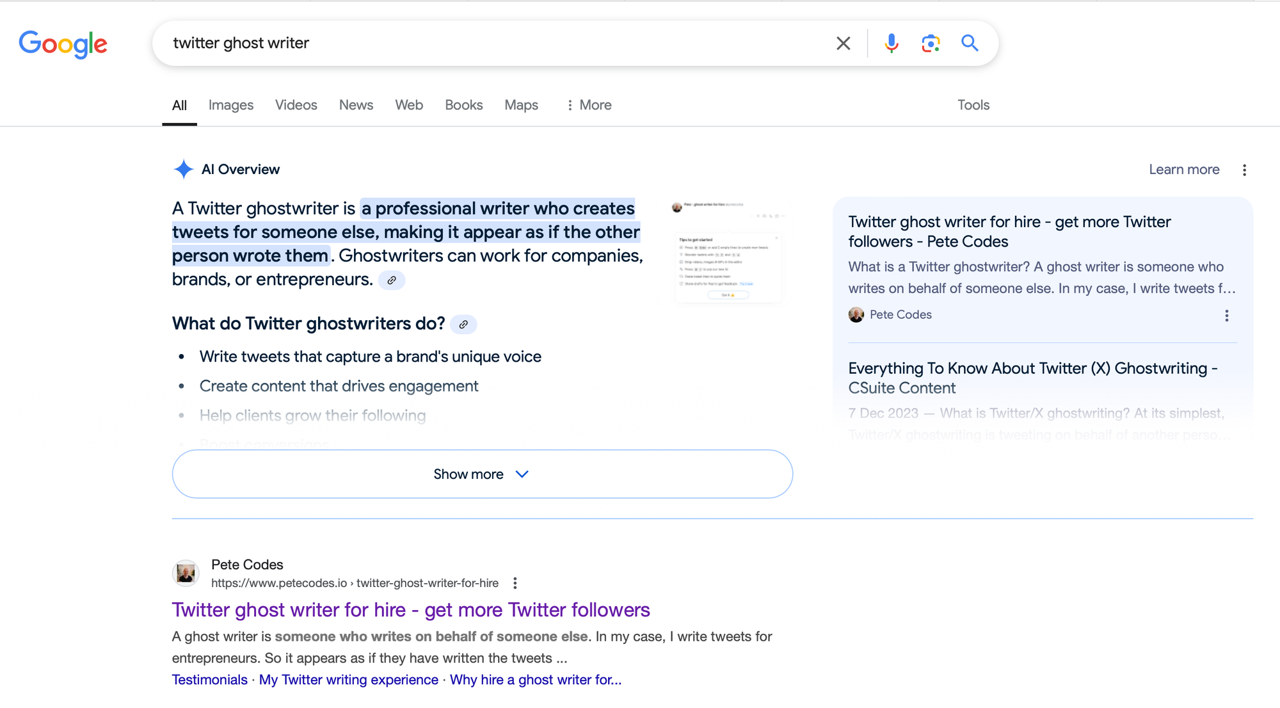
Task: Click the Show more chevron arrow
Action: (522, 474)
